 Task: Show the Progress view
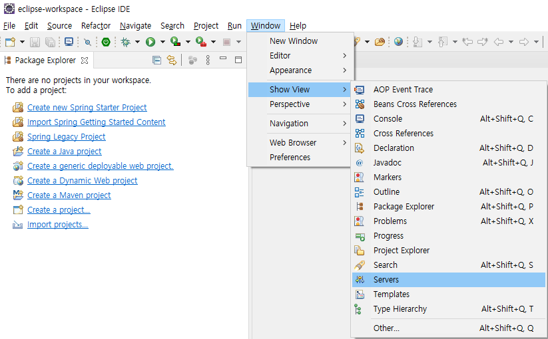point(449,236)
